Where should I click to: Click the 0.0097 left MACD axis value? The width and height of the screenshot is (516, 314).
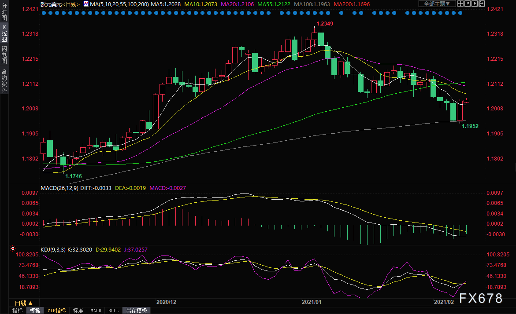(x=30, y=193)
